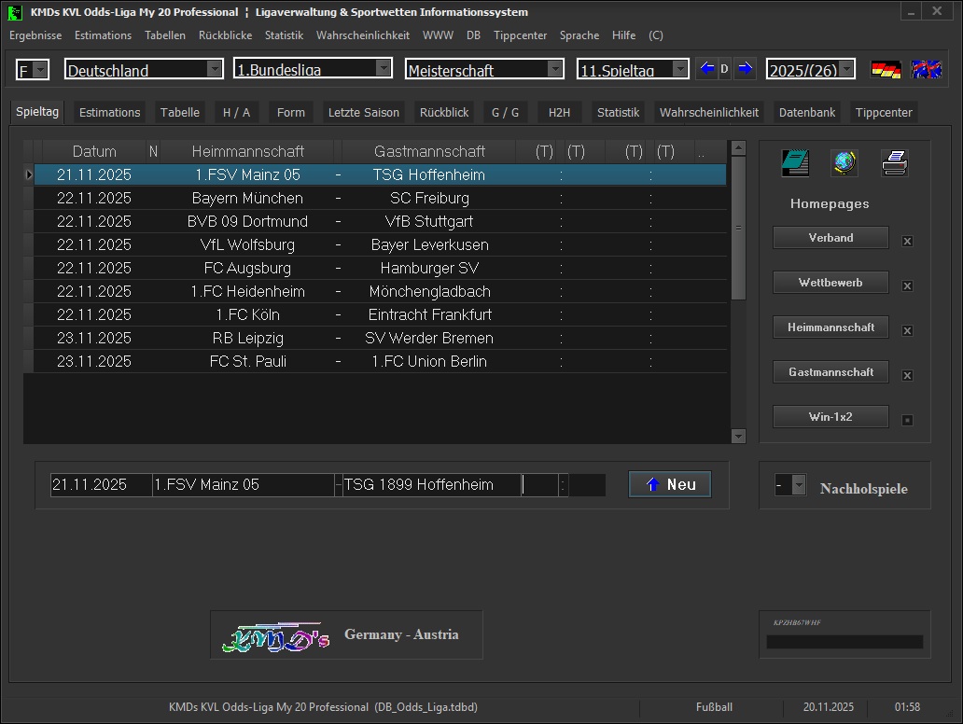Toggle the checkbox next to Verband

pyautogui.click(x=907, y=241)
